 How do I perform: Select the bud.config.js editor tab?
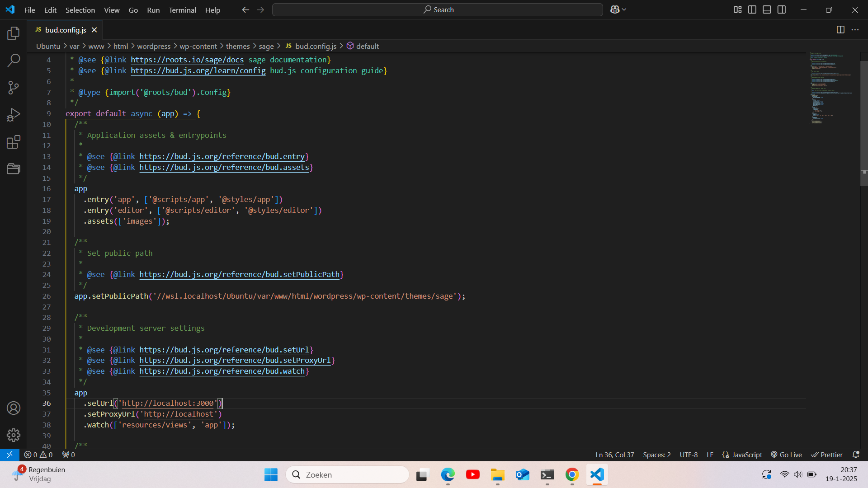[x=66, y=30]
